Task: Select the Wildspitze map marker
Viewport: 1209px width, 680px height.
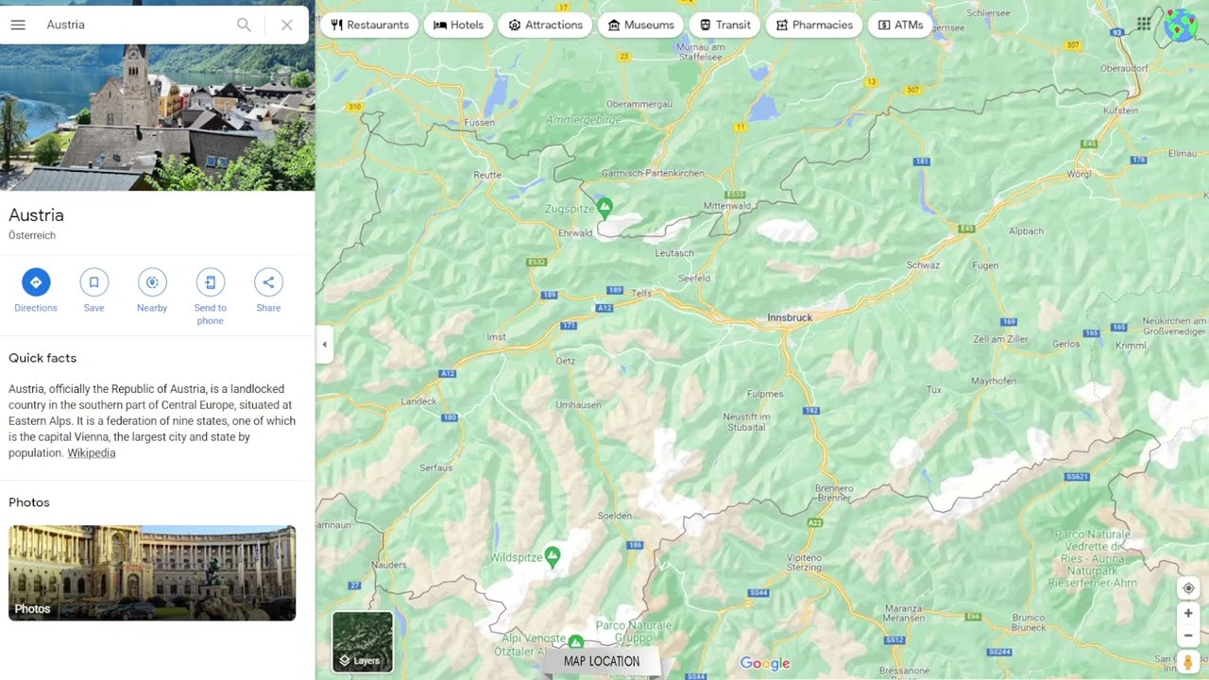Action: 553,555
